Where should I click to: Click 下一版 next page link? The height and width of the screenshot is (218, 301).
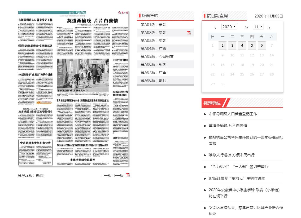[x=118, y=175]
